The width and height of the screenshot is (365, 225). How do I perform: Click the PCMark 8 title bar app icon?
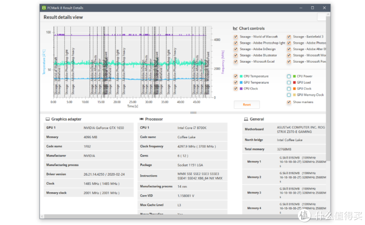pyautogui.click(x=44, y=8)
